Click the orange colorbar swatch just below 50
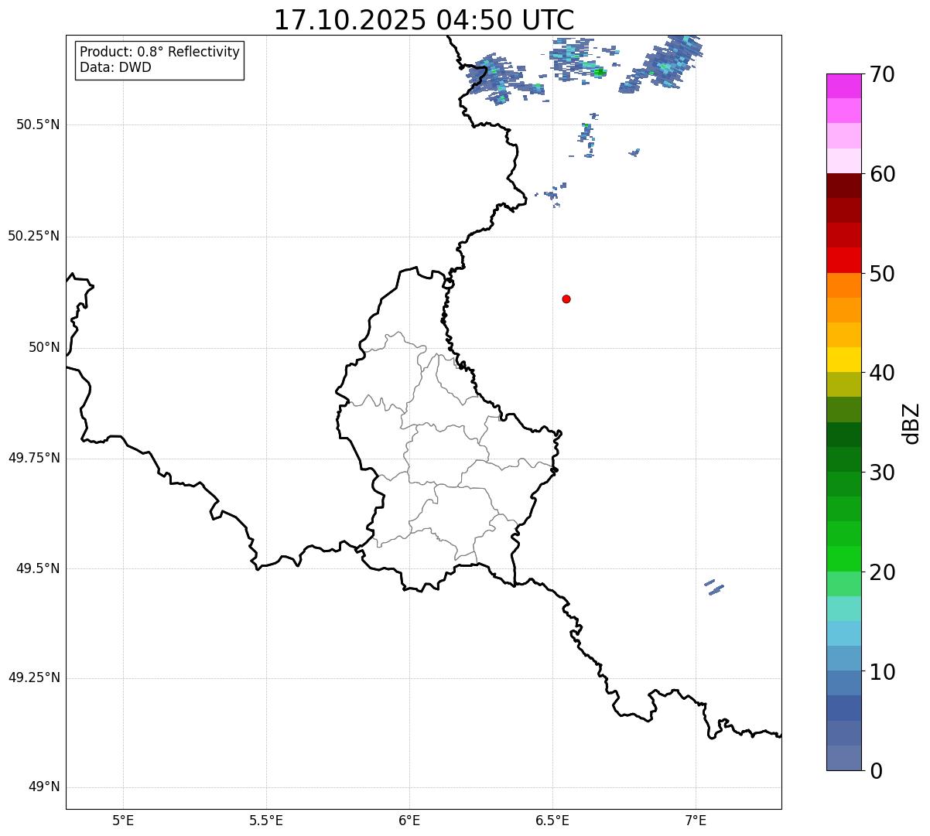 pyautogui.click(x=844, y=285)
